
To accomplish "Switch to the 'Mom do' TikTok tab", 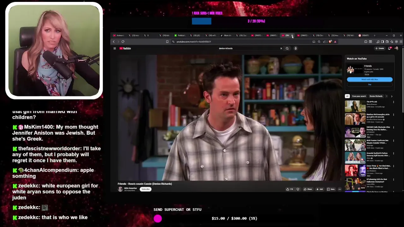I will pyautogui.click(x=226, y=35).
